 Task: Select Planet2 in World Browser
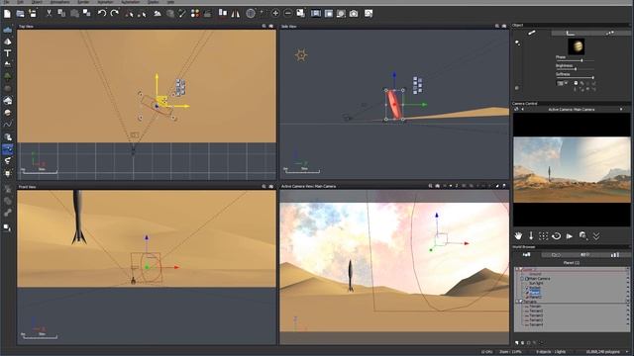pyautogui.click(x=535, y=297)
